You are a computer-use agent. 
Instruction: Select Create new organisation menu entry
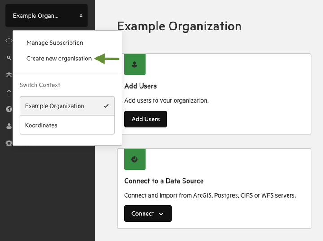(x=59, y=59)
